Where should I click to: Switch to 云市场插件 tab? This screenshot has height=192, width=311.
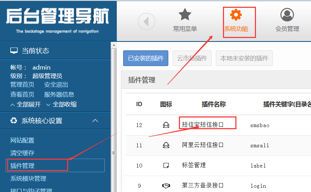[x=192, y=58]
